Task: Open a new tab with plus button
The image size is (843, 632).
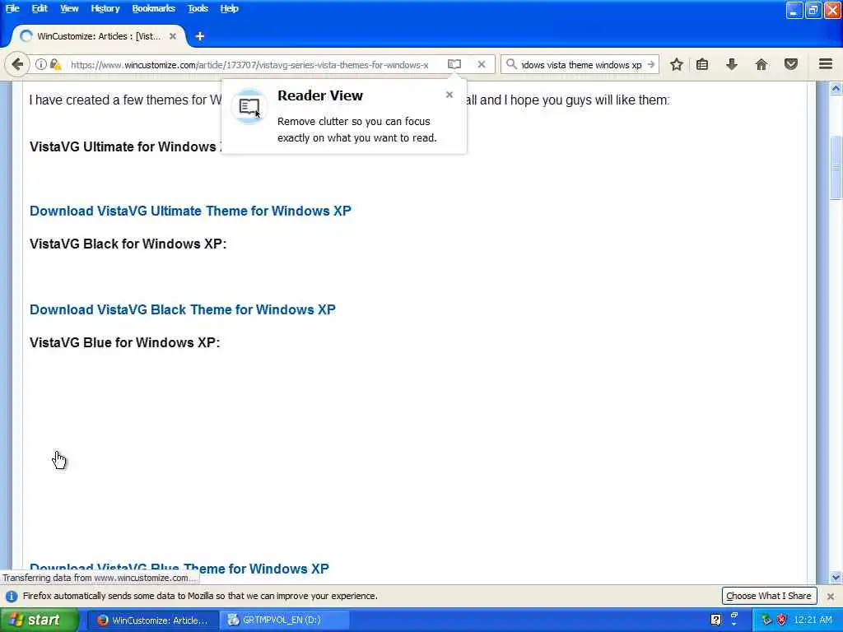Action: (199, 36)
